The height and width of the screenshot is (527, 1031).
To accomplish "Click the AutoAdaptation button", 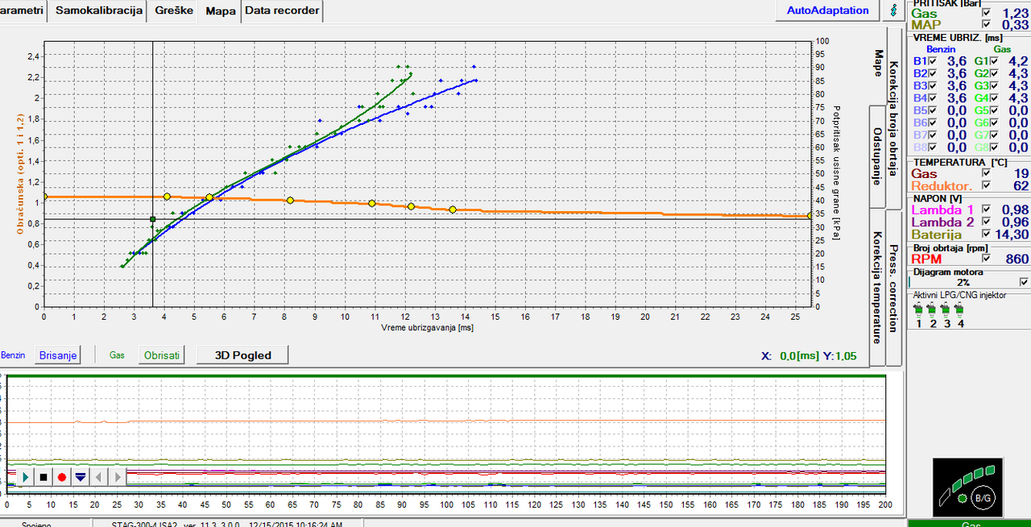I will 828,10.
